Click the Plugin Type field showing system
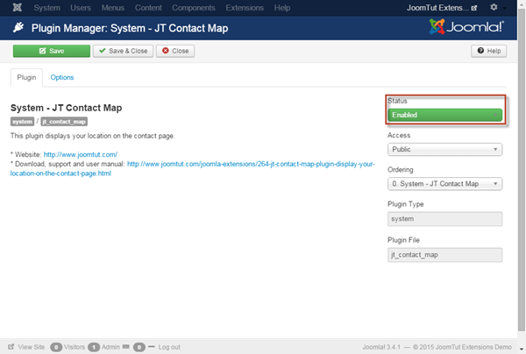 (x=444, y=219)
